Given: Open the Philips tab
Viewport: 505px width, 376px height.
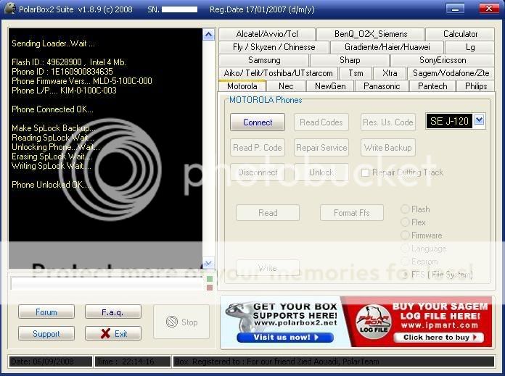Looking at the screenshot, I should (476, 86).
